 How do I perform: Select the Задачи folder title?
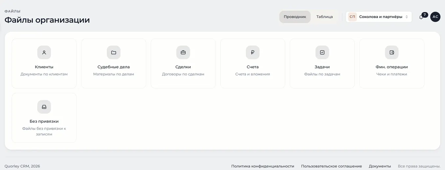(322, 67)
